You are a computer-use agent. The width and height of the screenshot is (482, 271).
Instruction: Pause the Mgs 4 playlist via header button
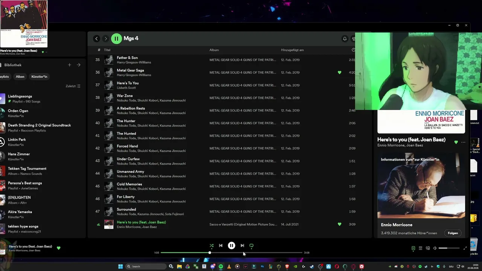coord(116,38)
